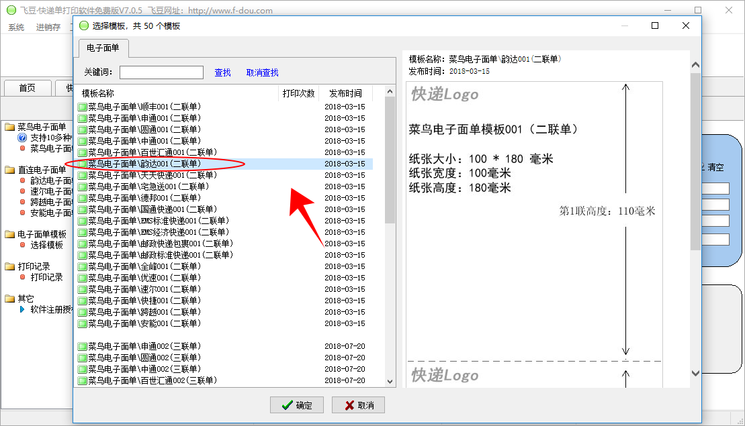Click the template list vertical scrollbar thumb

pos(390,160)
